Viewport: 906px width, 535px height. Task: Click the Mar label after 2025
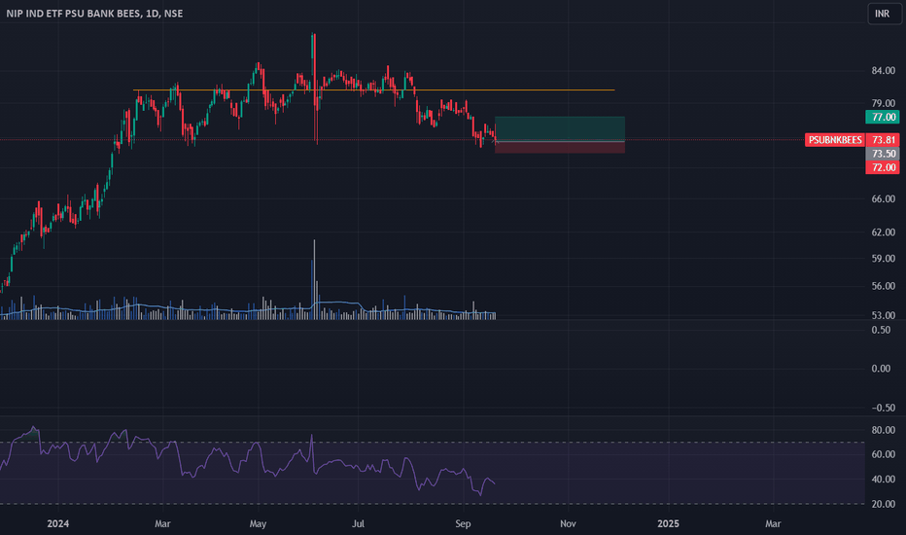[773, 523]
